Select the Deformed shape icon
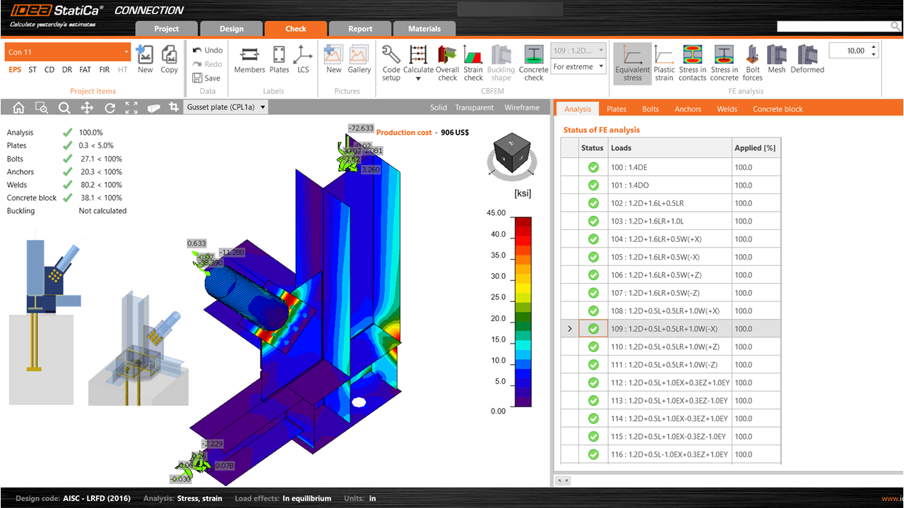Screen dimensions: 904x508 tap(807, 62)
